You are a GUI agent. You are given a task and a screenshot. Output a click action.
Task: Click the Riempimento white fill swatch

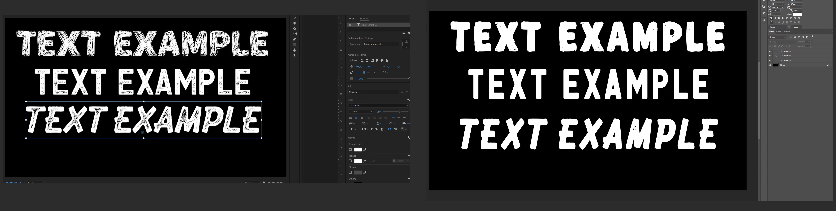[358, 150]
